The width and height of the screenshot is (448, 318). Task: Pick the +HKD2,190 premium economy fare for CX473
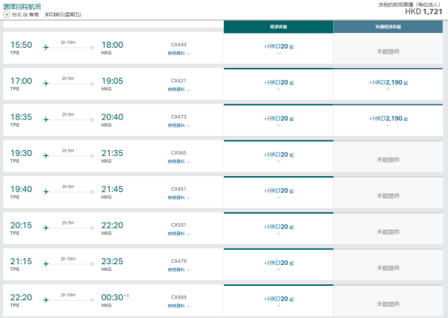(x=388, y=119)
